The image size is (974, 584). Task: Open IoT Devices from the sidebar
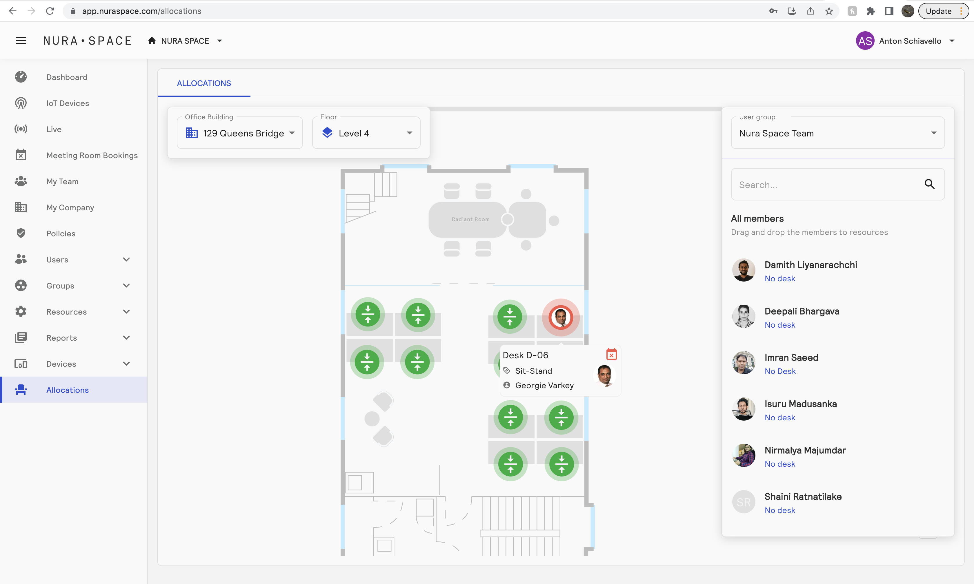pyautogui.click(x=21, y=103)
